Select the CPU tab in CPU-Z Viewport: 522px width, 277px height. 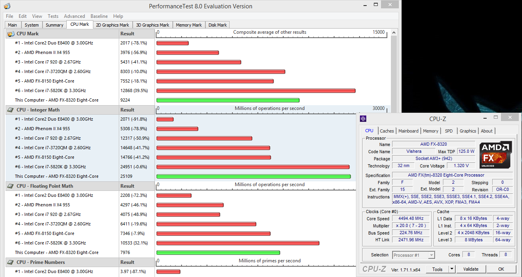click(x=369, y=131)
